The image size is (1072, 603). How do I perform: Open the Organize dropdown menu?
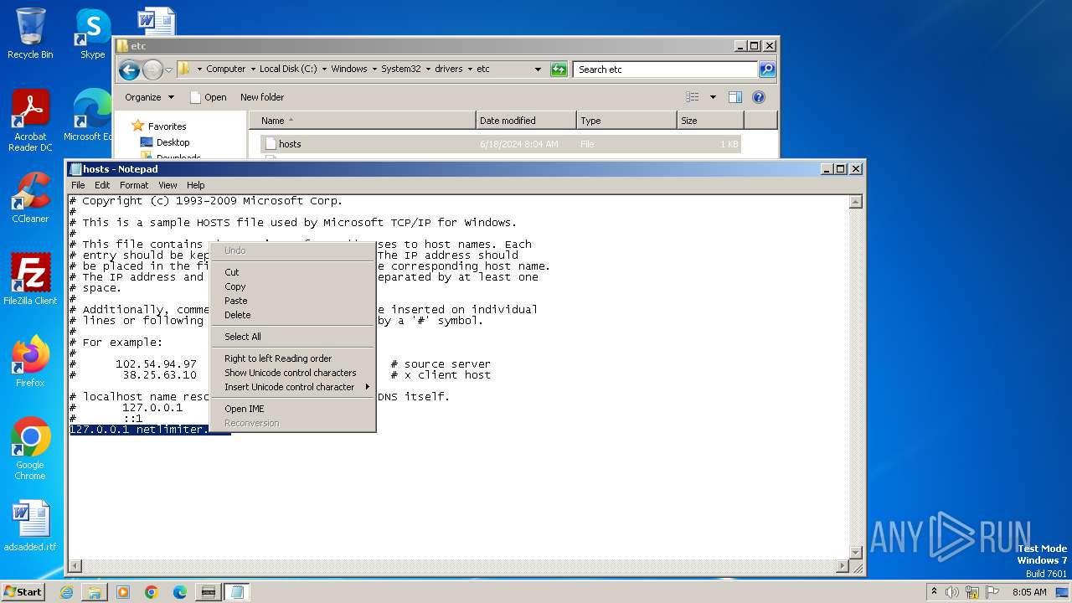149,97
